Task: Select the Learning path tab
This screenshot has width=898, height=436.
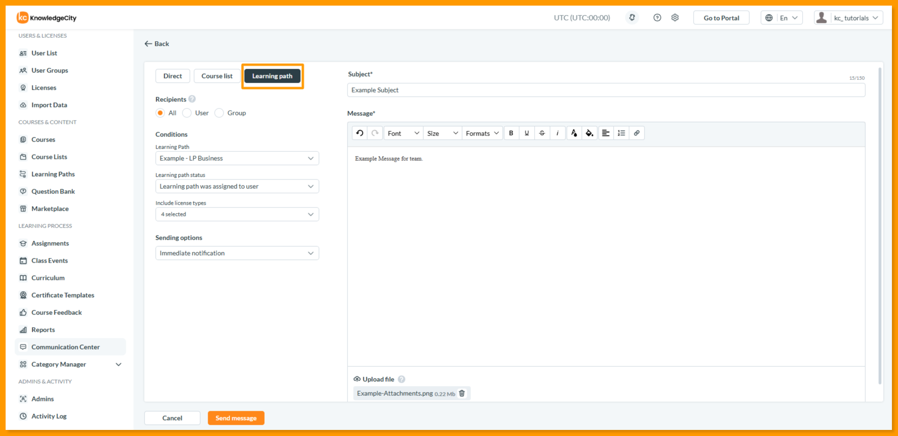Action: [272, 76]
